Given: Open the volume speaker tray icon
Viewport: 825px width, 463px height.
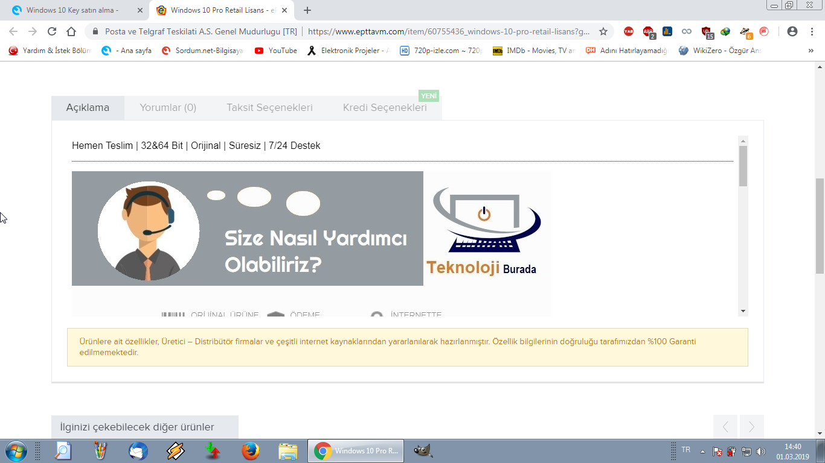Looking at the screenshot, I should point(761,452).
